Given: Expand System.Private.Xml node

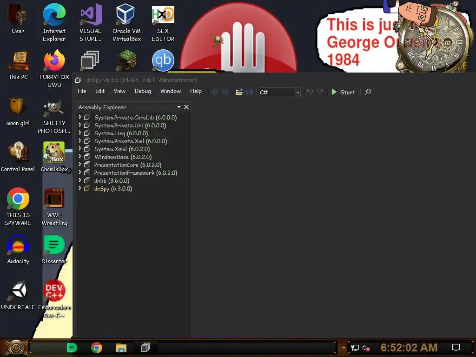Looking at the screenshot, I should click(x=80, y=140).
